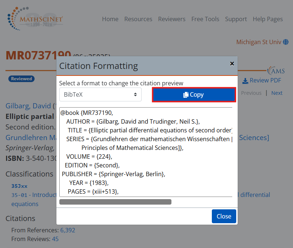The width and height of the screenshot is (293, 248).
Task: Click the AUTHOR = {Gilbarg, David...} line
Action: [133, 122]
